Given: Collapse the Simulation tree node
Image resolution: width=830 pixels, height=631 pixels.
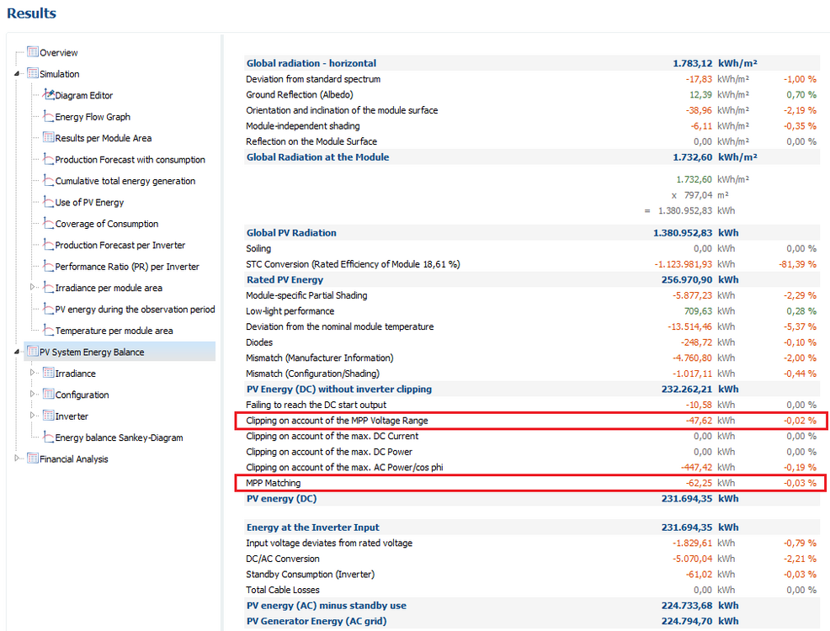Looking at the screenshot, I should pos(17,74).
